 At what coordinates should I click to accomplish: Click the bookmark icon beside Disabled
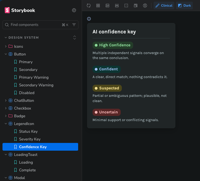click(15, 93)
